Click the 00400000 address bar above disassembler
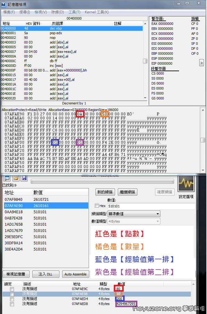The image size is (207, 314). (74, 18)
